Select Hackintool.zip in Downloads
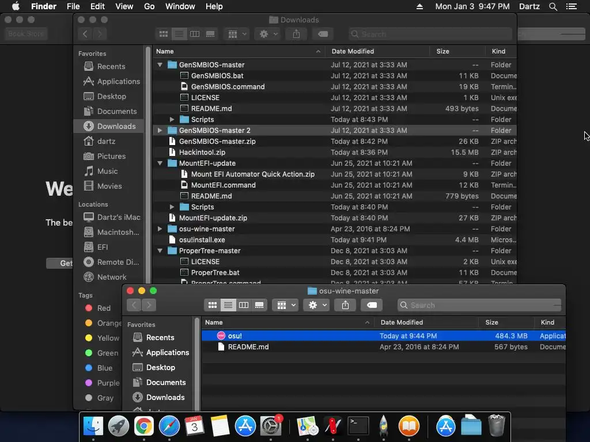The width and height of the screenshot is (590, 442). coord(335,152)
